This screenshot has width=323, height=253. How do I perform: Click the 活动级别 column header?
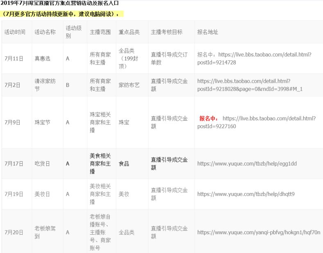(x=74, y=32)
